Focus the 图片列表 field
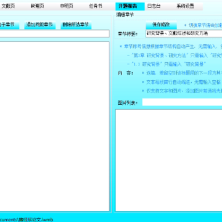 coord(182,102)
